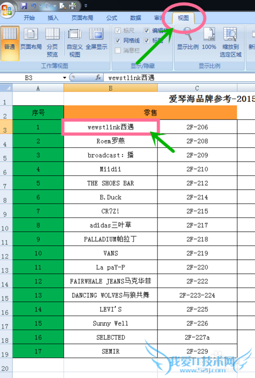This screenshot has height=378, width=255.
Task: Toggle the Ruler (标尺) checkbox
Action: click(118, 31)
